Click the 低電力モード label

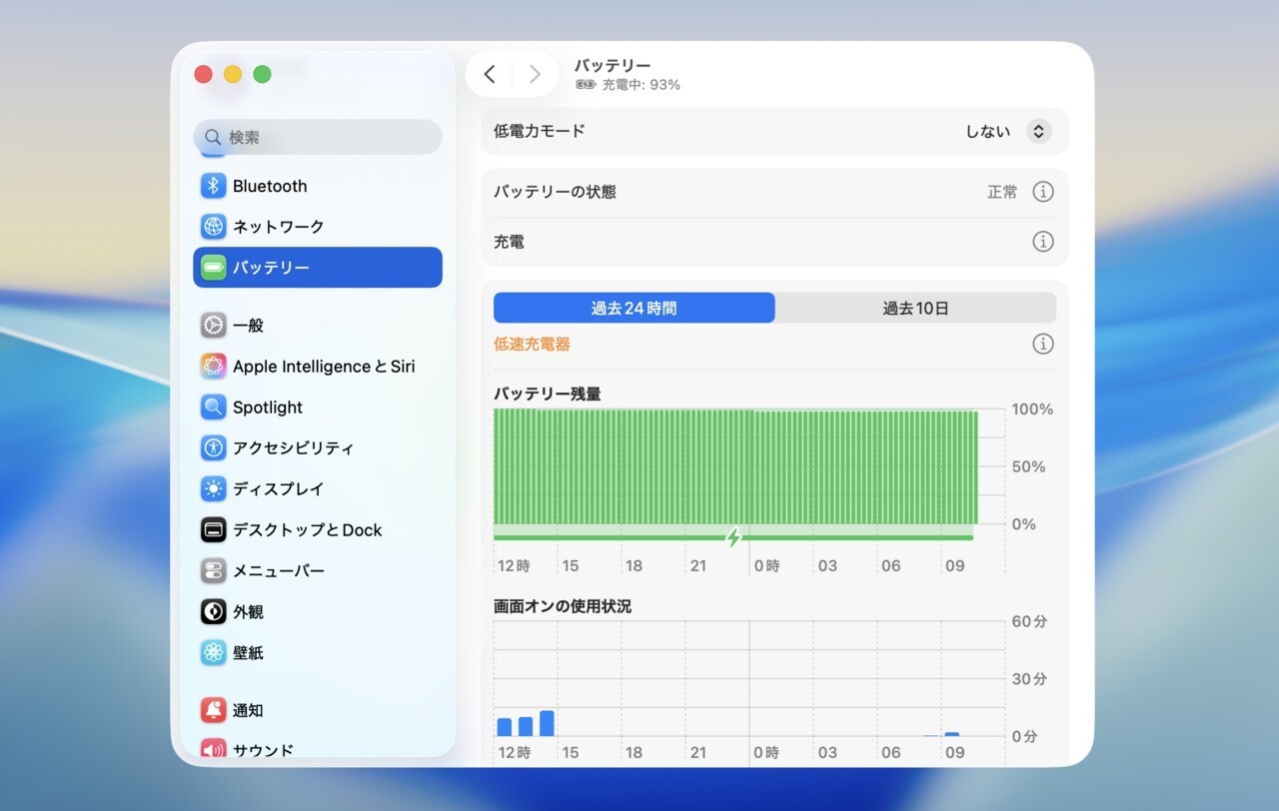click(x=540, y=131)
